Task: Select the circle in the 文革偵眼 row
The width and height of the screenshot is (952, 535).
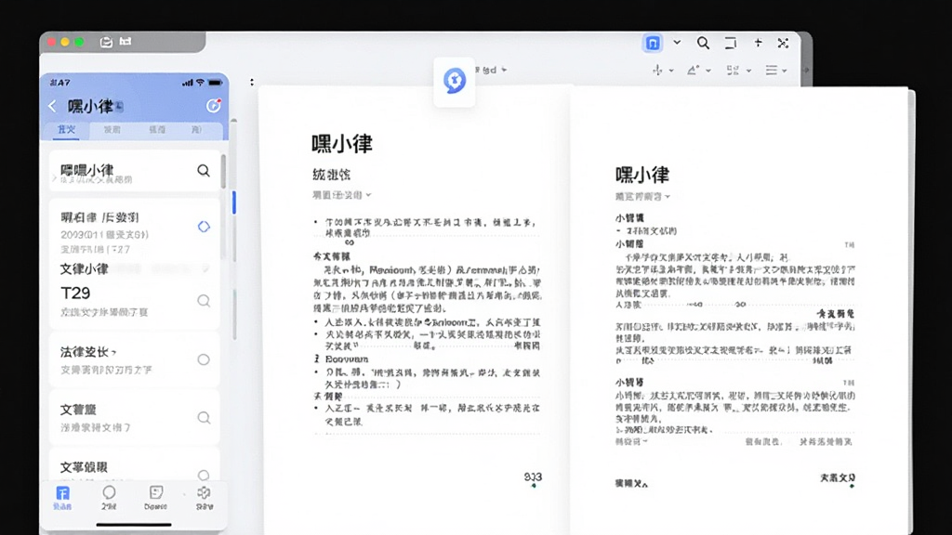Action: pos(204,475)
